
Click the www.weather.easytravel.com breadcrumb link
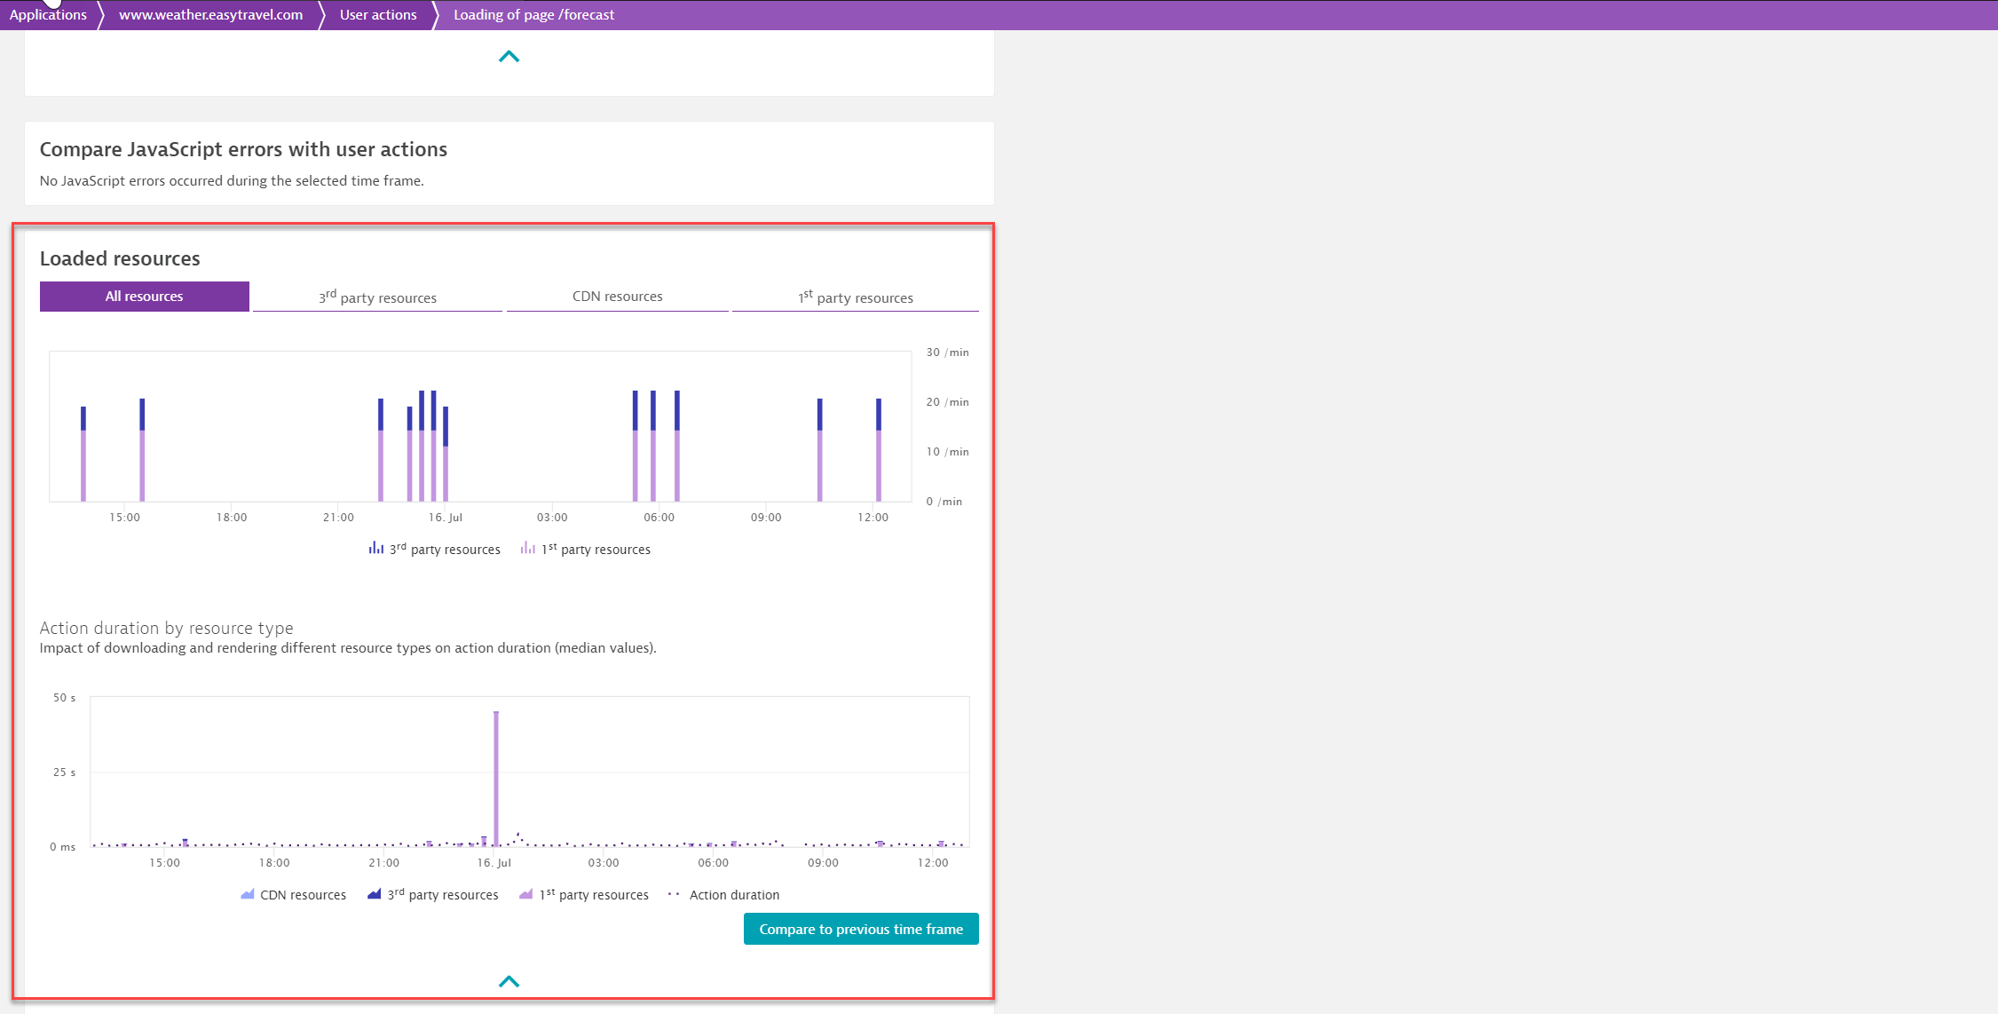pyautogui.click(x=210, y=15)
